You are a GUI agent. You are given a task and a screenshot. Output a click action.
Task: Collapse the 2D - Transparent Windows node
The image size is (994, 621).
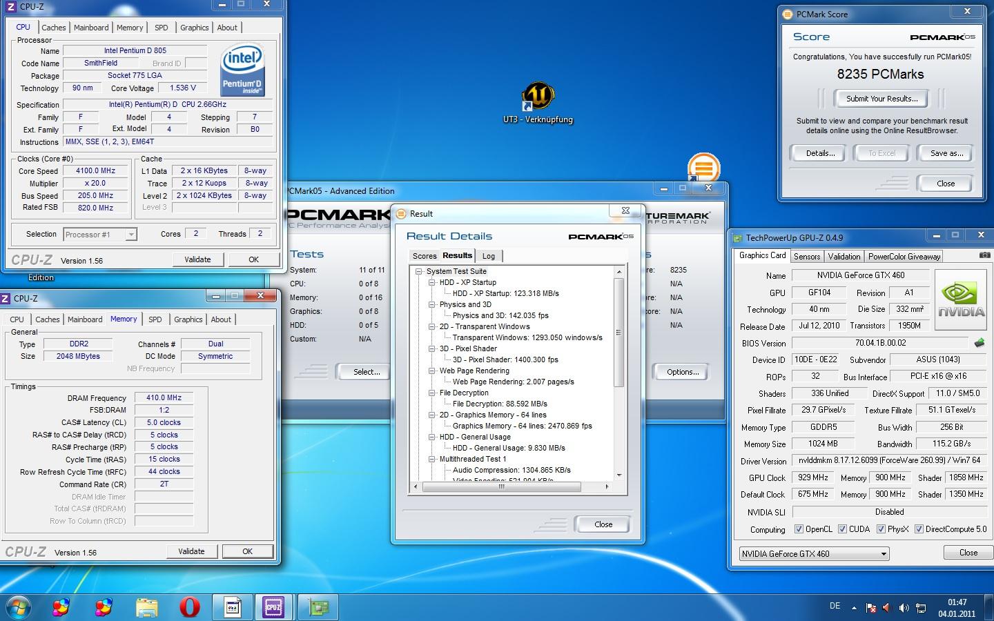431,326
